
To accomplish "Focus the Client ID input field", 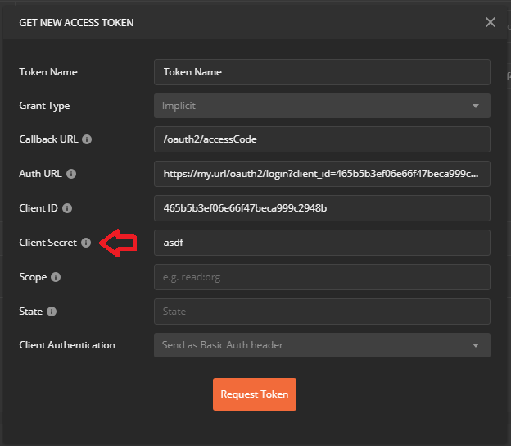I will click(322, 208).
